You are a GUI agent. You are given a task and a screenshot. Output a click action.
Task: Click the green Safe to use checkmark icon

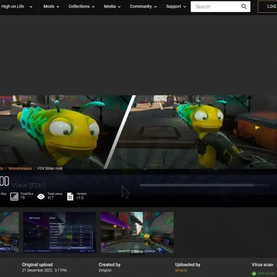click(254, 273)
